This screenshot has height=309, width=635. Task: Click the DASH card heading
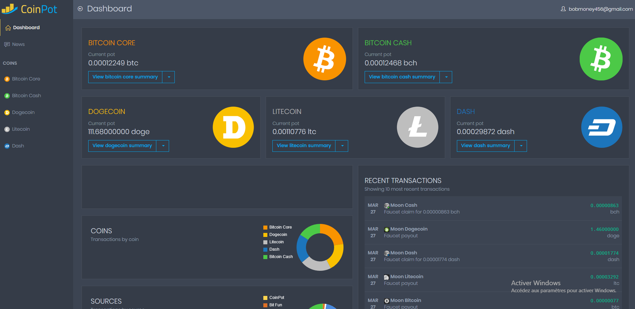466,112
